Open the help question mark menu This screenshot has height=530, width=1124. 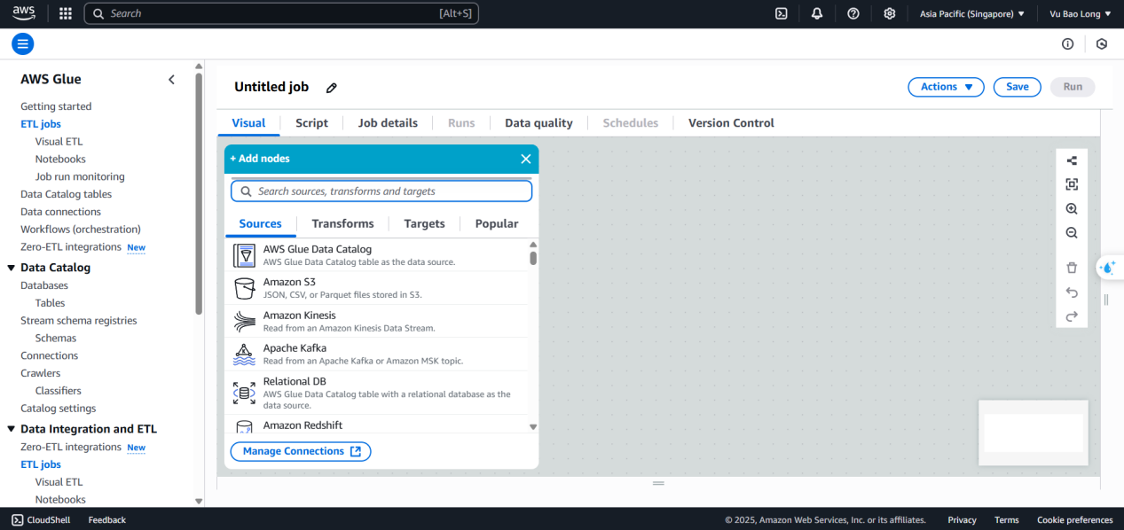(853, 13)
